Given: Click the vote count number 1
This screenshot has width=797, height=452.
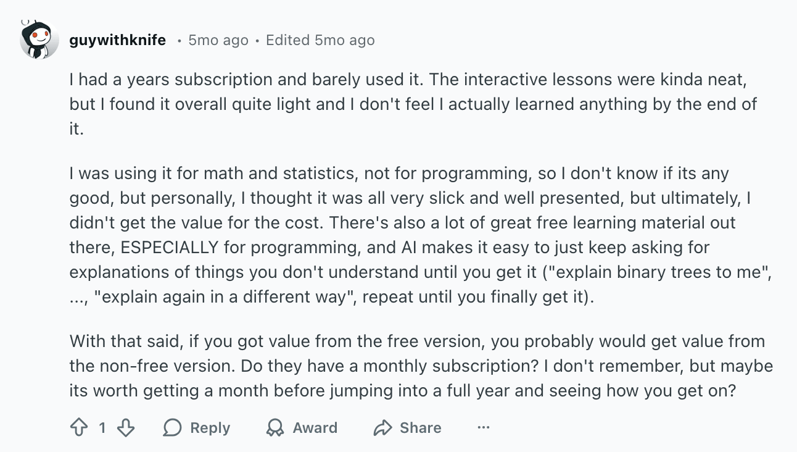Looking at the screenshot, I should pos(102,428).
